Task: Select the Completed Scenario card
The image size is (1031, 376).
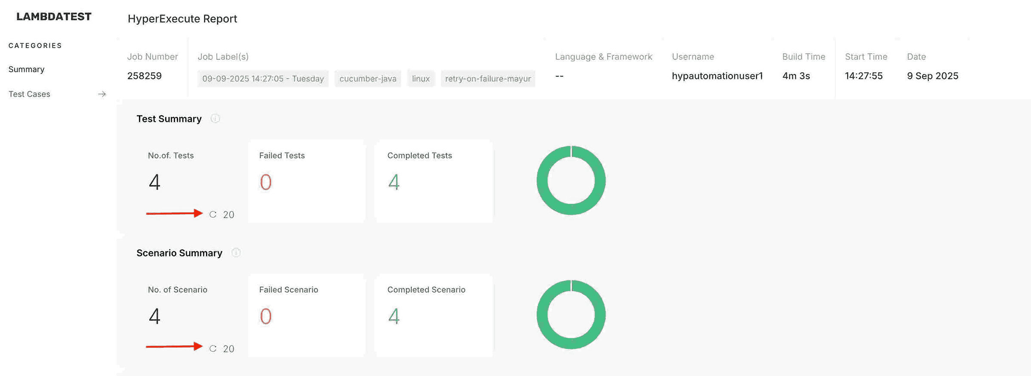Action: [434, 315]
